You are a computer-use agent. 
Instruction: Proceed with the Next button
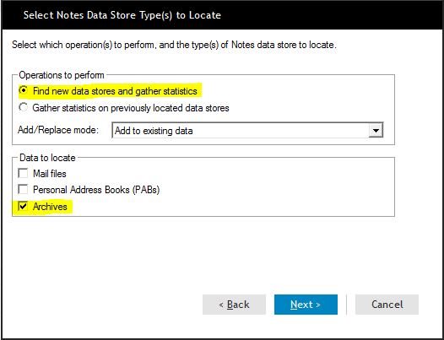point(306,305)
